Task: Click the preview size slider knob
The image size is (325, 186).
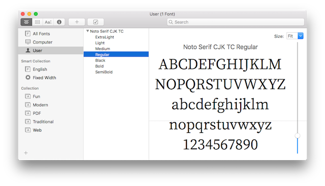Action: pyautogui.click(x=298, y=135)
